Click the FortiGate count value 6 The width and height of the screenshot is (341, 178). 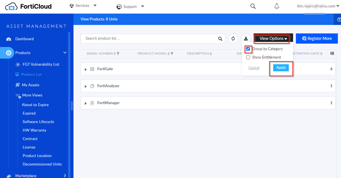(332, 69)
